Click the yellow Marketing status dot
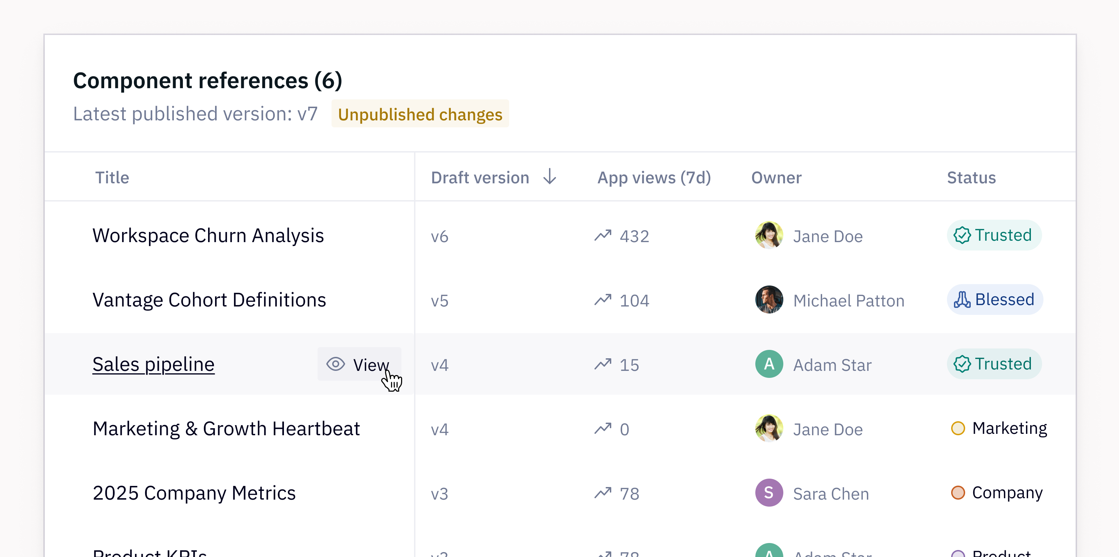 958,428
